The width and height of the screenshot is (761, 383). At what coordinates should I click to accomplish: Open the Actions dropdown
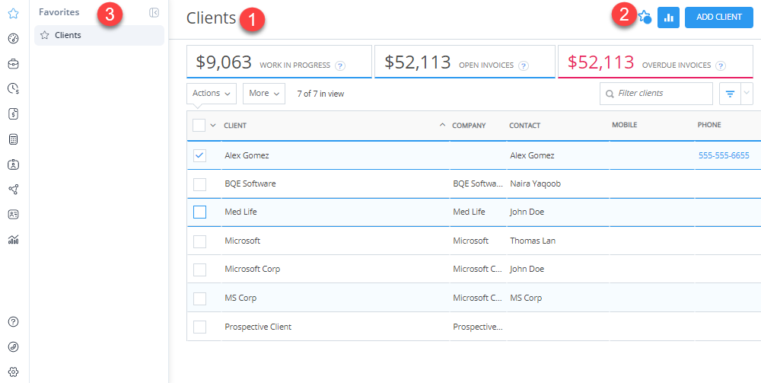(x=212, y=93)
